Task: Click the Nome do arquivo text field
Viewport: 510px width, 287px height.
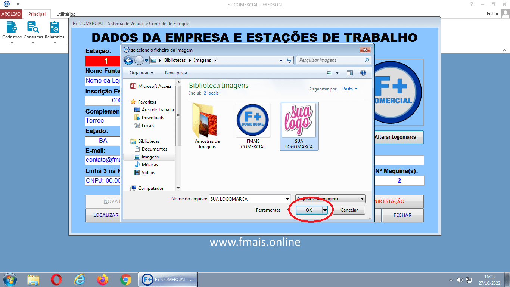Action: tap(246, 199)
